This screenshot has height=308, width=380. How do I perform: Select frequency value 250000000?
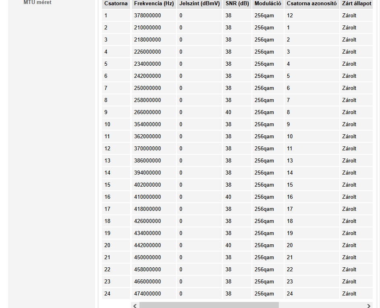(x=147, y=88)
